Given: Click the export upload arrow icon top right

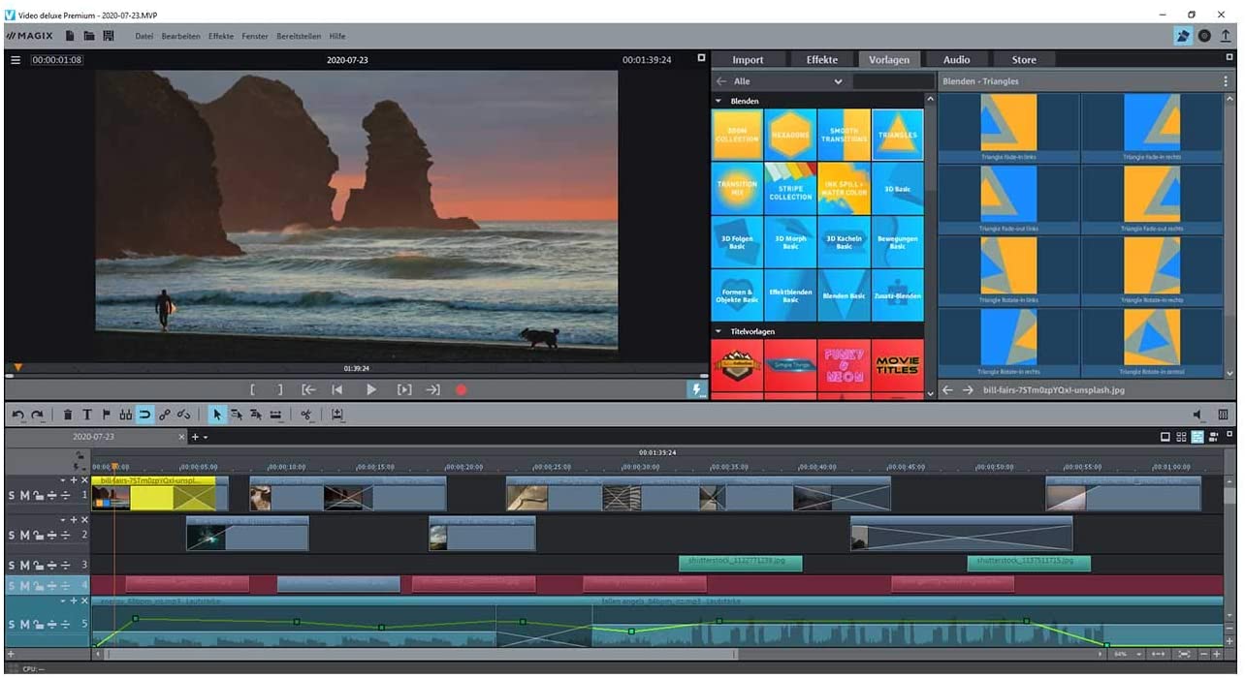Looking at the screenshot, I should pyautogui.click(x=1226, y=36).
